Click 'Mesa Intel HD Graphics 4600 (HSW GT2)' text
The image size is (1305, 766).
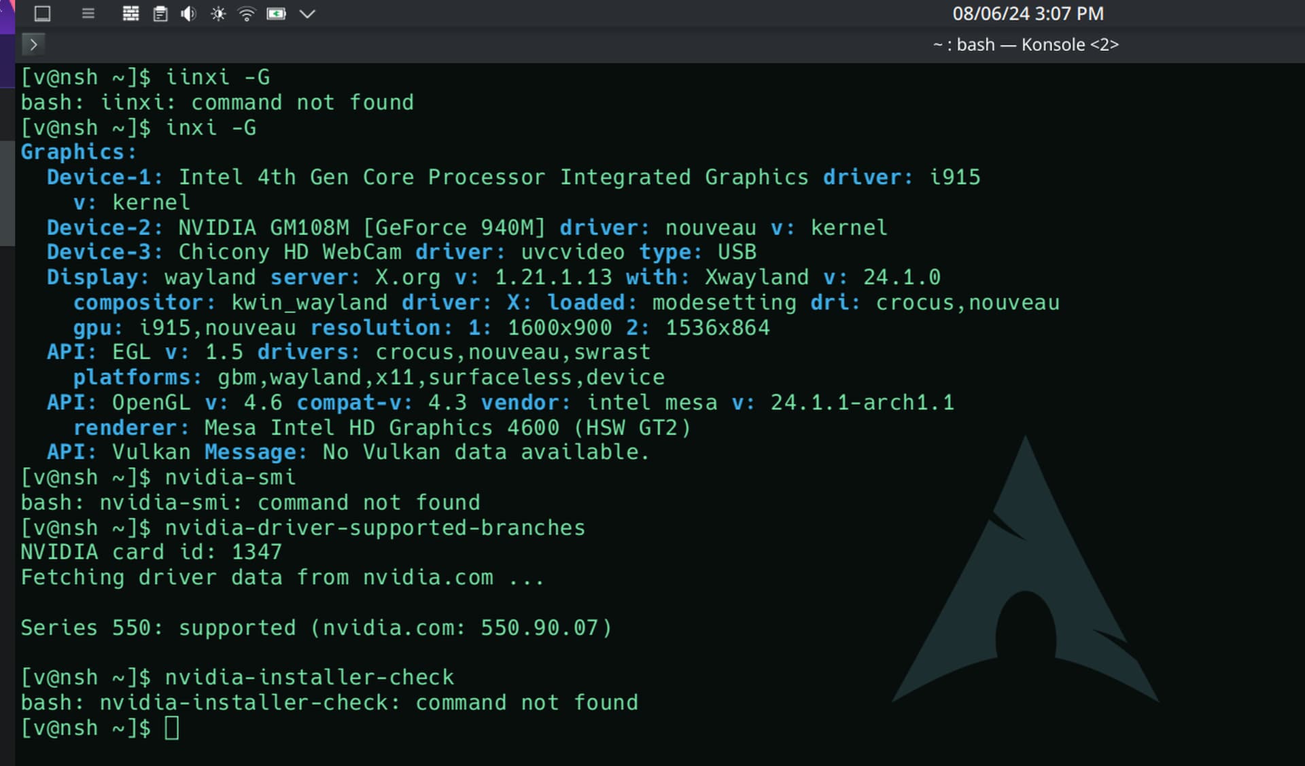click(447, 428)
